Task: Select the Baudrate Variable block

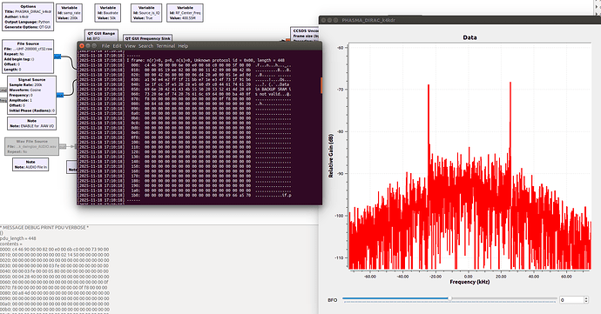Action: 108,13
